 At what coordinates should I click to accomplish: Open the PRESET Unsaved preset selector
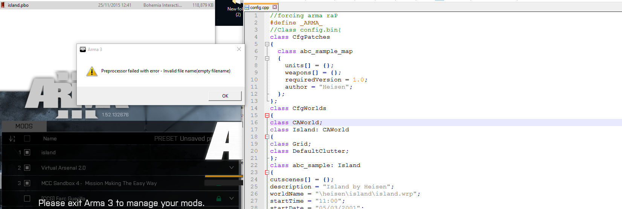(x=183, y=138)
